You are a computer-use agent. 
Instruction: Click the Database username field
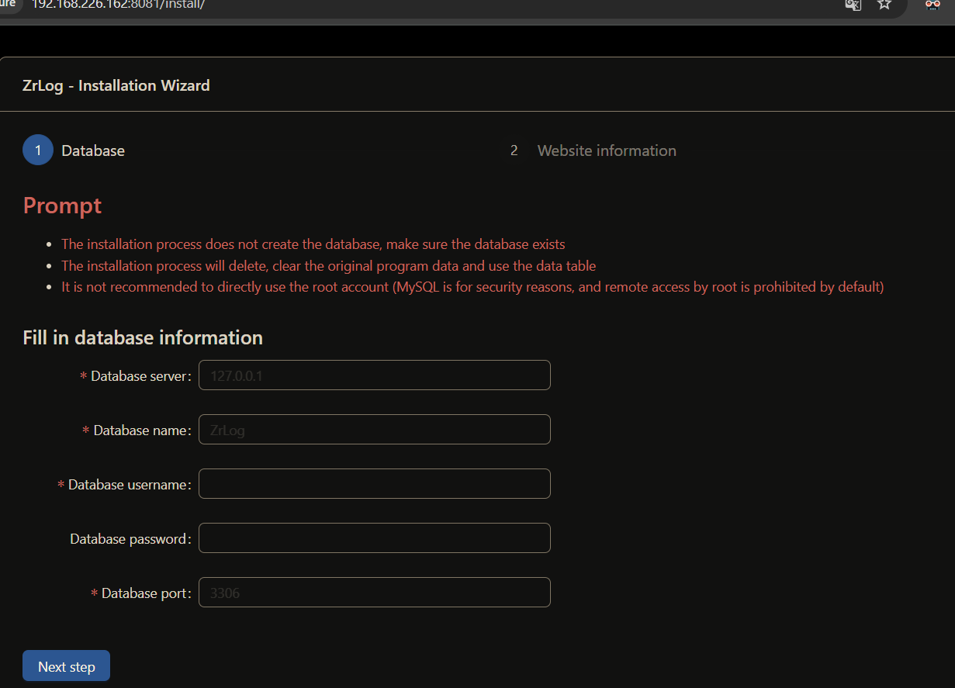(375, 484)
